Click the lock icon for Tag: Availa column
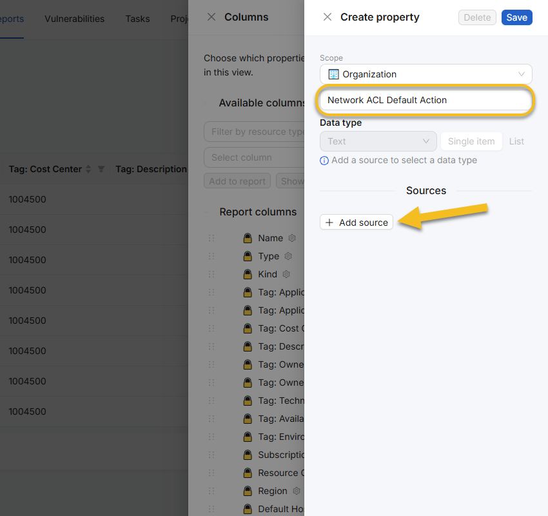This screenshot has height=516, width=548. pos(248,419)
